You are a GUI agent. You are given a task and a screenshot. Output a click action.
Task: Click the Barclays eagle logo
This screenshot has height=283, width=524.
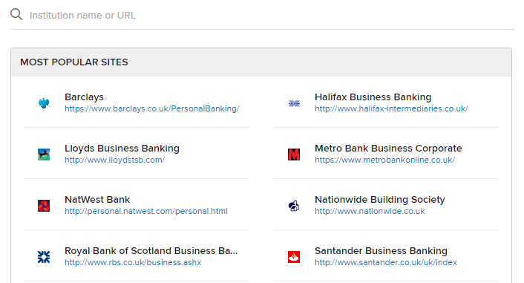(x=44, y=103)
